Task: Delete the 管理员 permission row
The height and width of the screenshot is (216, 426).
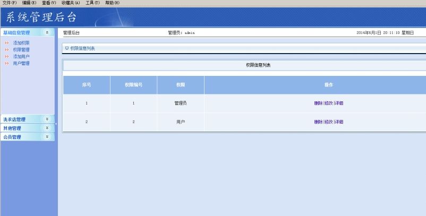Action: [318, 103]
